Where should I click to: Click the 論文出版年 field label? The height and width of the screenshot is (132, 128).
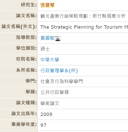(x=24, y=113)
